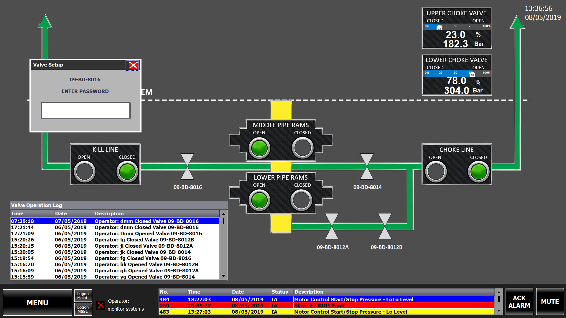
Task: Click Logon MSSL
Action: [83, 309]
